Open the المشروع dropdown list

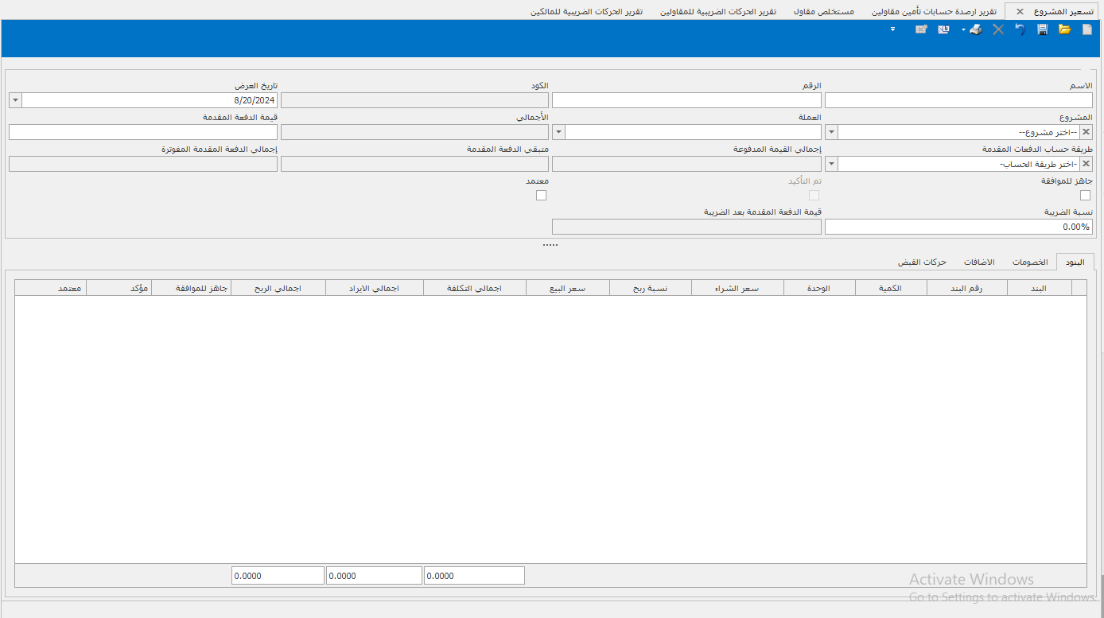(831, 132)
